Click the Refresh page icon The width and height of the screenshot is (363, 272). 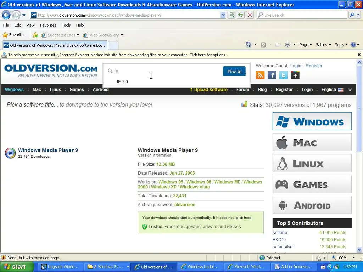241,15
